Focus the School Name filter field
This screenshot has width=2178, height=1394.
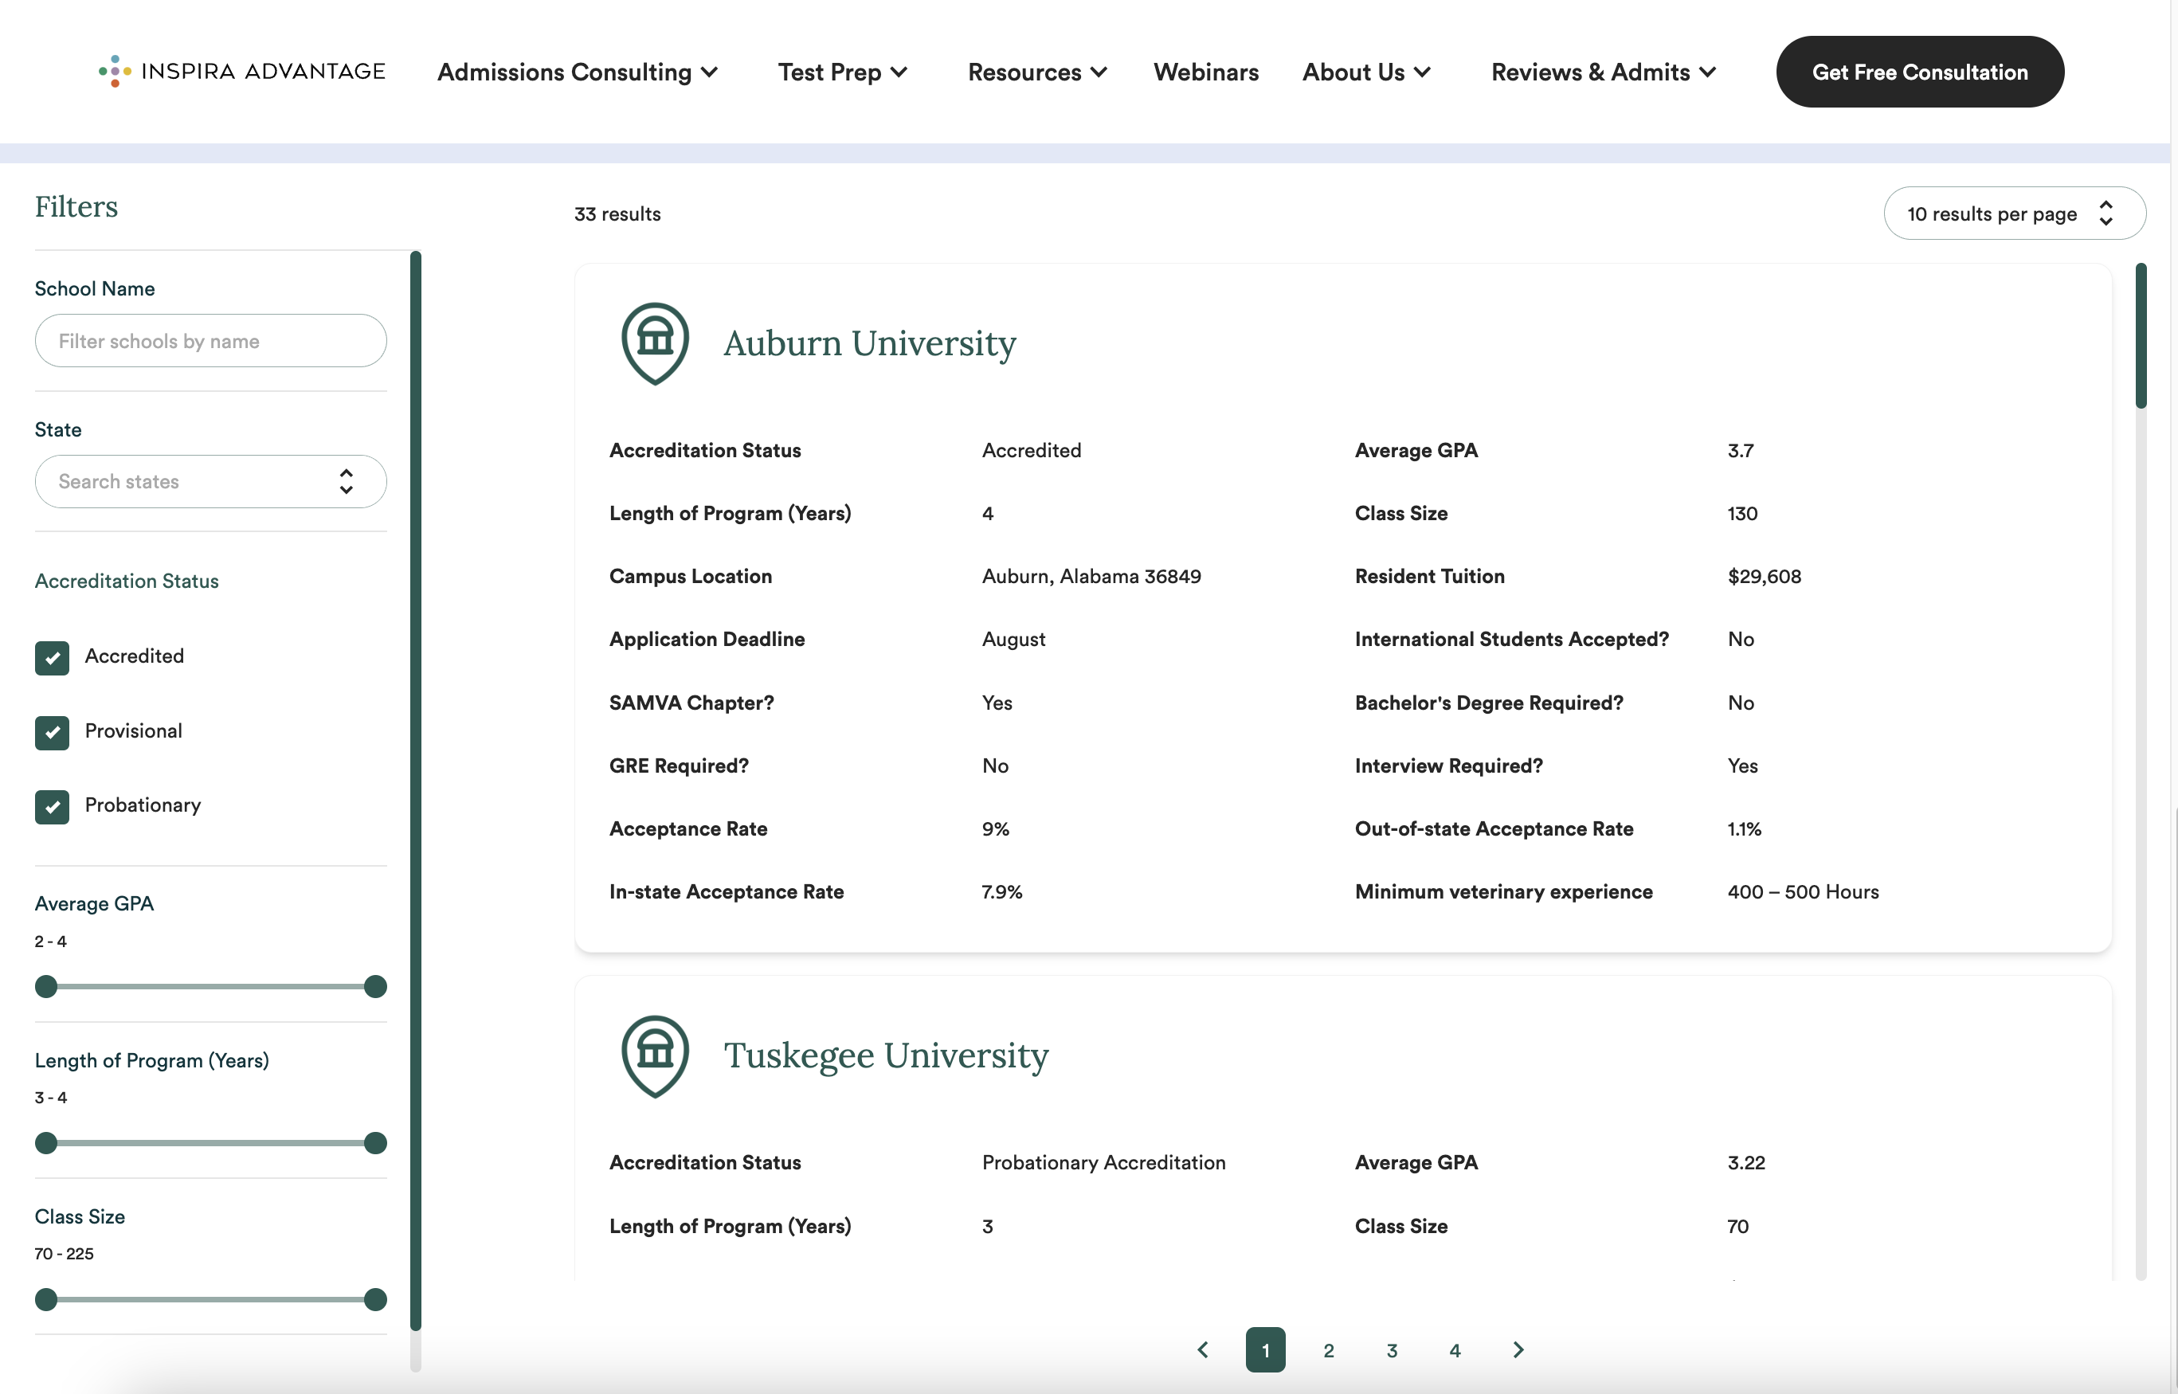(x=210, y=341)
